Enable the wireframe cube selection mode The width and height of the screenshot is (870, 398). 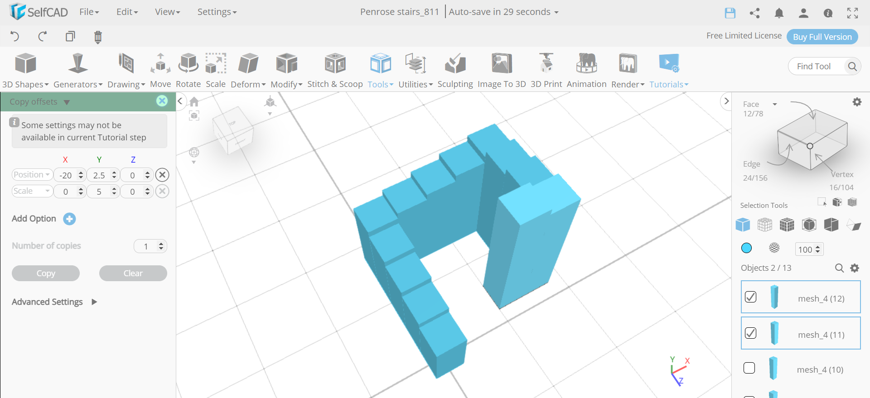(x=765, y=225)
